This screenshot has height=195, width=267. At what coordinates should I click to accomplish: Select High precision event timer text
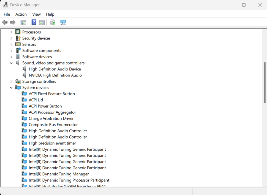coord(52,143)
